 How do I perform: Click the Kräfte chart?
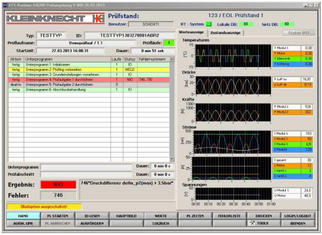[233, 112]
